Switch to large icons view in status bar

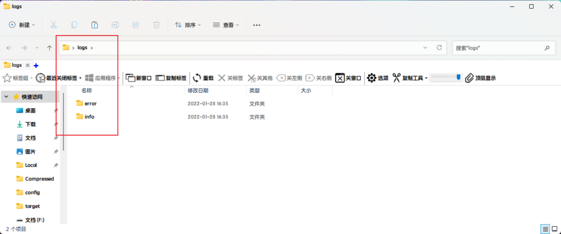(x=554, y=229)
